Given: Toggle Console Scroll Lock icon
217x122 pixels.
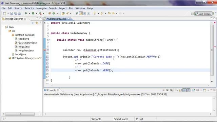Looking at the screenshot, I should tap(180, 90).
